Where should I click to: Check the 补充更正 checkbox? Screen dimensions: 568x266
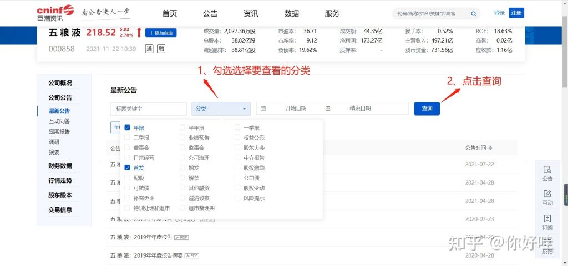click(x=127, y=198)
